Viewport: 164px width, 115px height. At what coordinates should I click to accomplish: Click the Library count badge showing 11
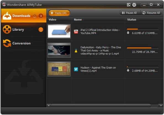(41, 30)
